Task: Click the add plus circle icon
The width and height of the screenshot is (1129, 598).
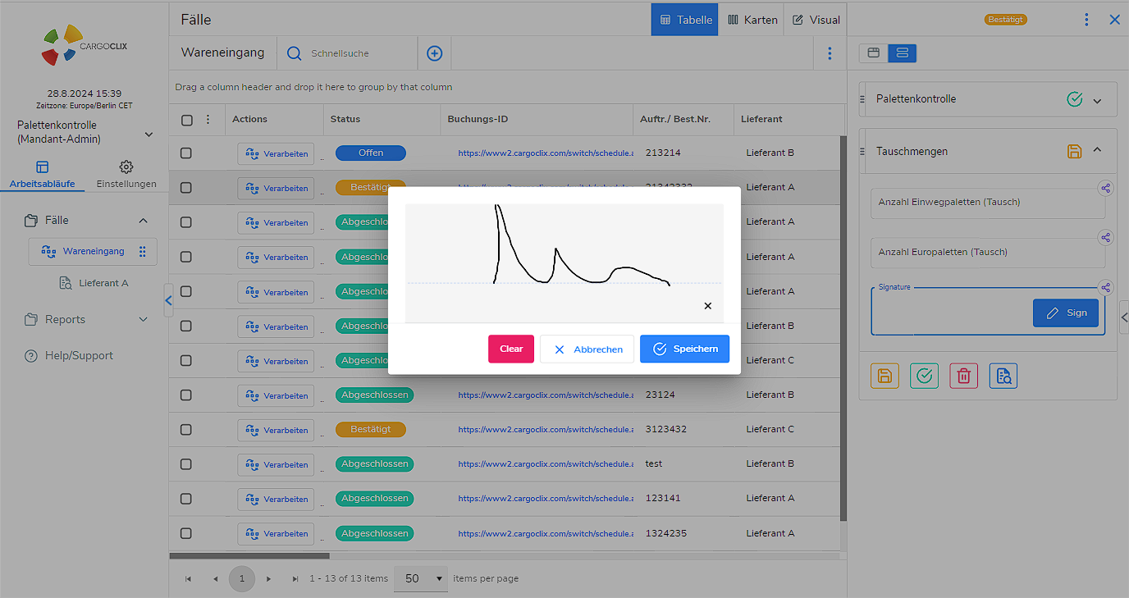Action: [435, 53]
